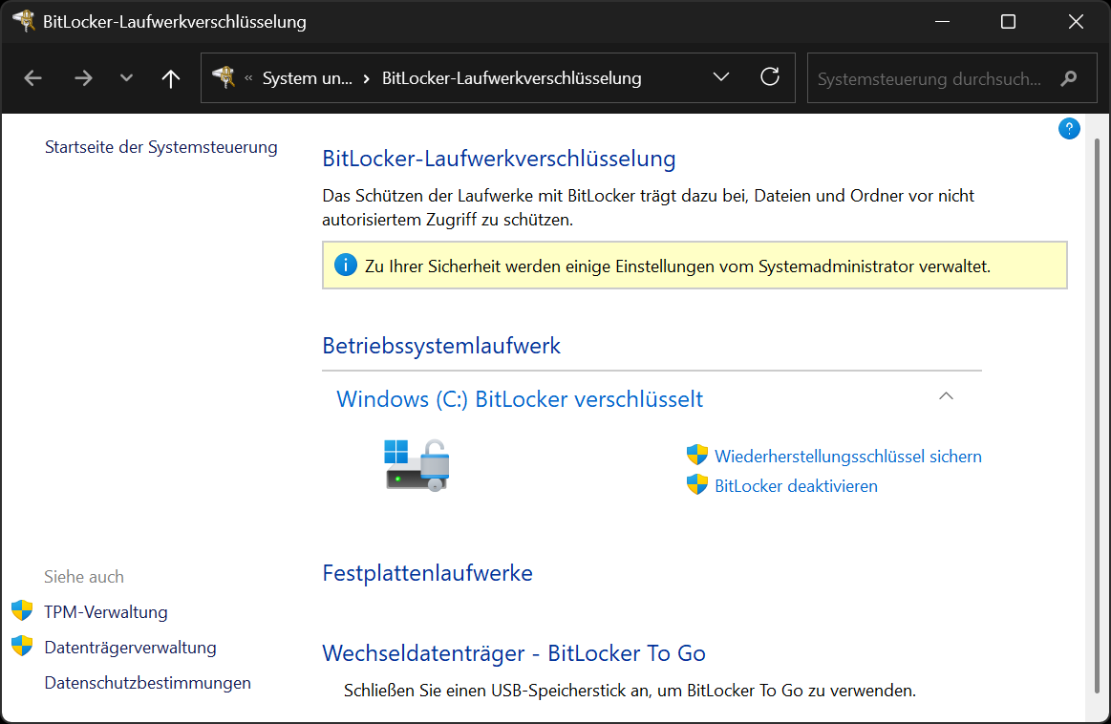Screen dimensions: 1111x724
Task: Open the address bar history dropdown
Action: pos(720,77)
